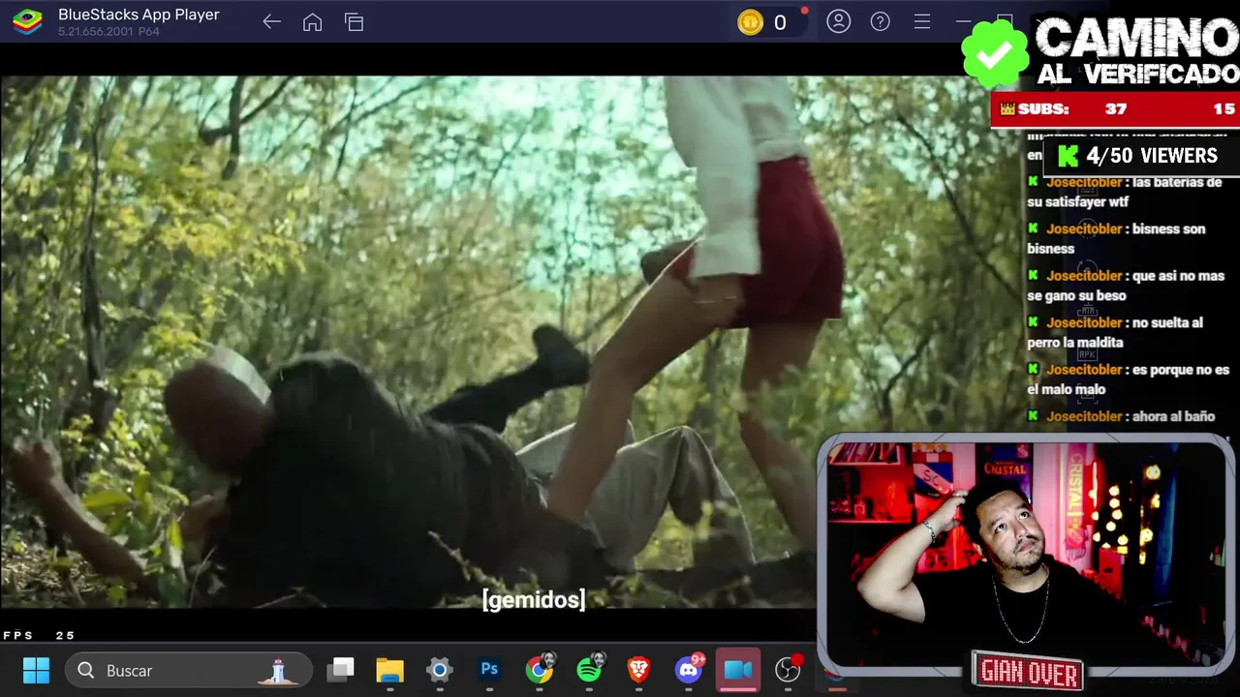This screenshot has height=697, width=1240.
Task: Open Discord from the taskbar
Action: 690,669
